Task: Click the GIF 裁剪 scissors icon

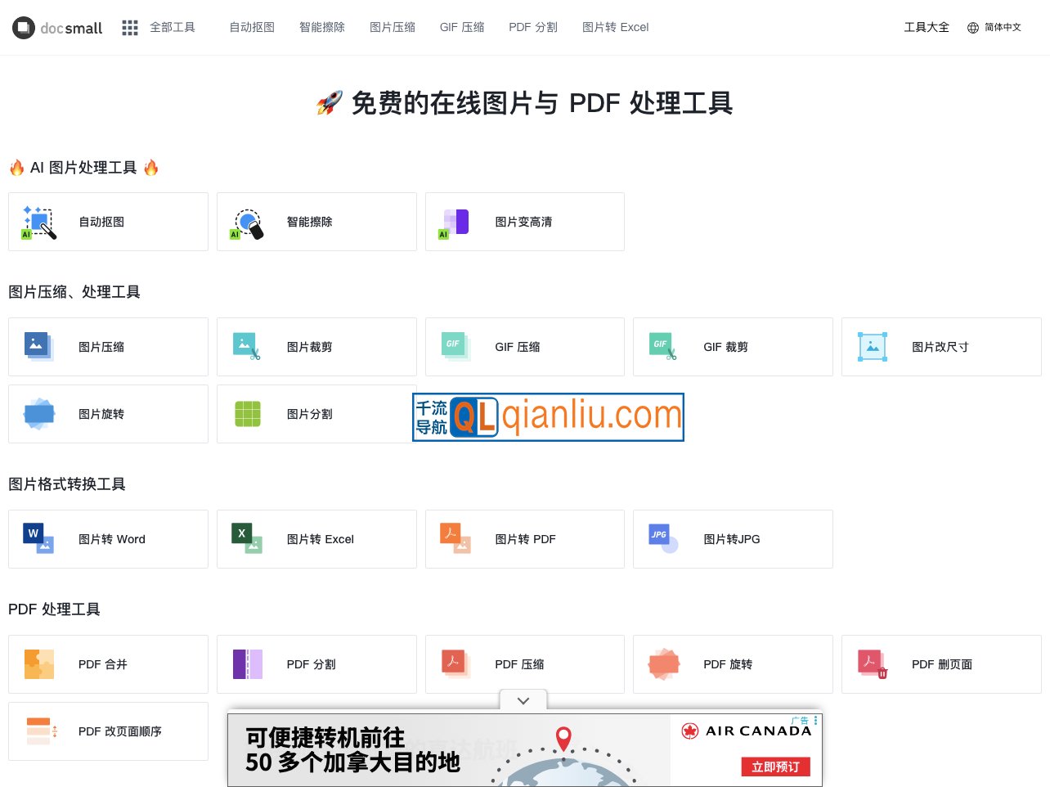Action: point(663,347)
